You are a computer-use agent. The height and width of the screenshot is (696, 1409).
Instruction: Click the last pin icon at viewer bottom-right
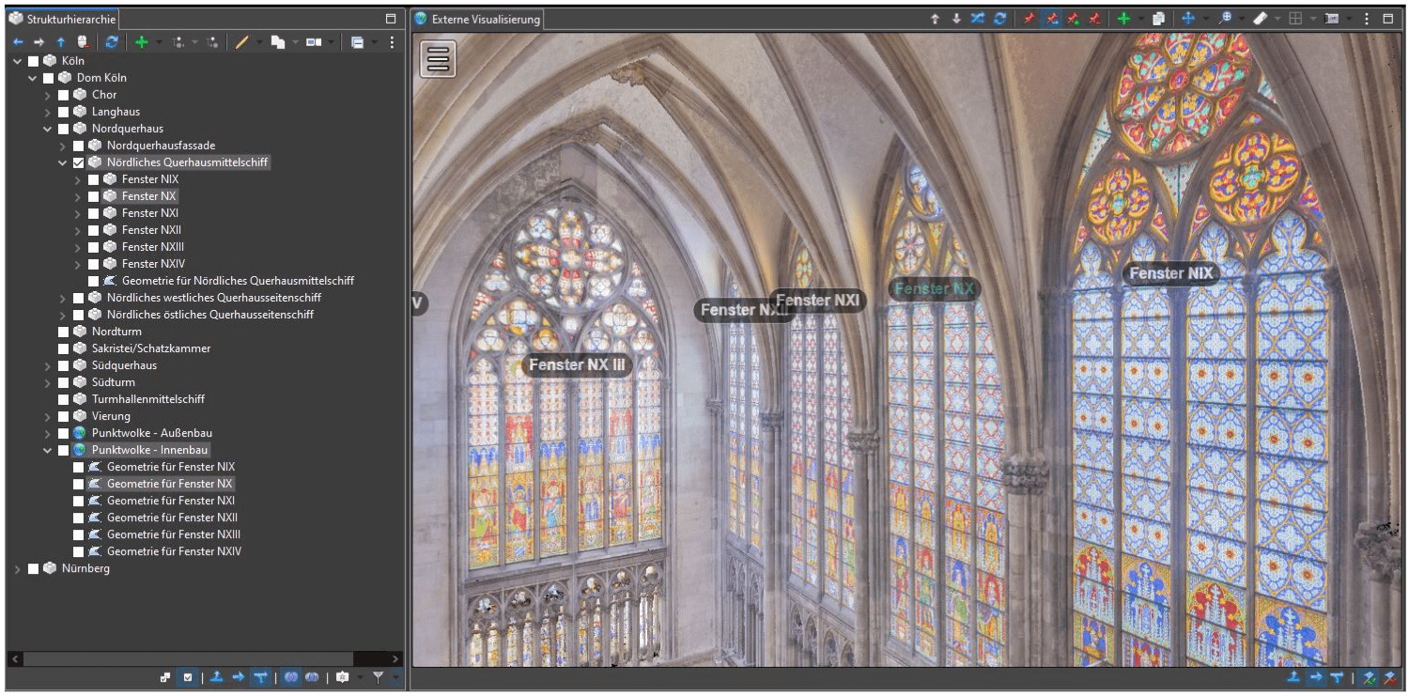click(x=1389, y=677)
